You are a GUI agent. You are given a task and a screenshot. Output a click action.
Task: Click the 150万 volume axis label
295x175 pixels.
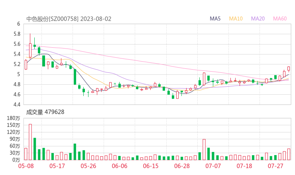(14, 125)
